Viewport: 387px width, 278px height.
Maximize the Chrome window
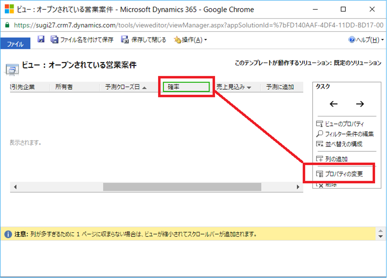point(343,9)
